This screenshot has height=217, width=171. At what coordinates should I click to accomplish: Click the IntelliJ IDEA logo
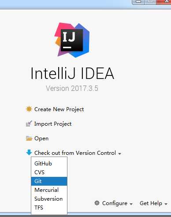pyautogui.click(x=72, y=40)
